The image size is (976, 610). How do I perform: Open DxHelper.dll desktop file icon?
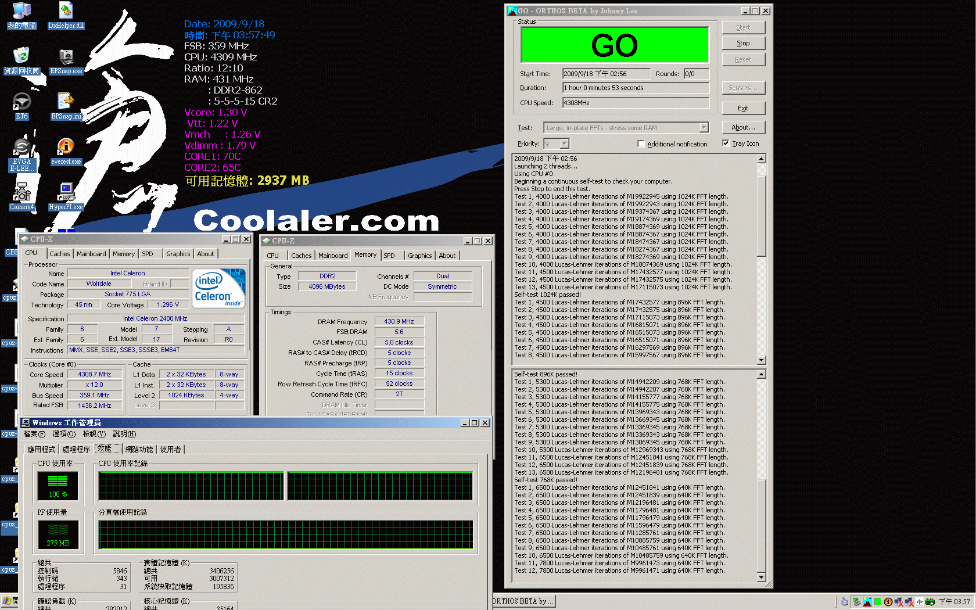click(66, 16)
